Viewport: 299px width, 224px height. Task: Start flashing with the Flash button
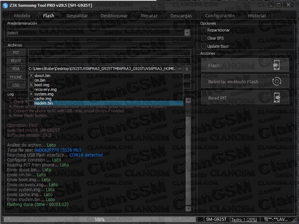pos(245,65)
